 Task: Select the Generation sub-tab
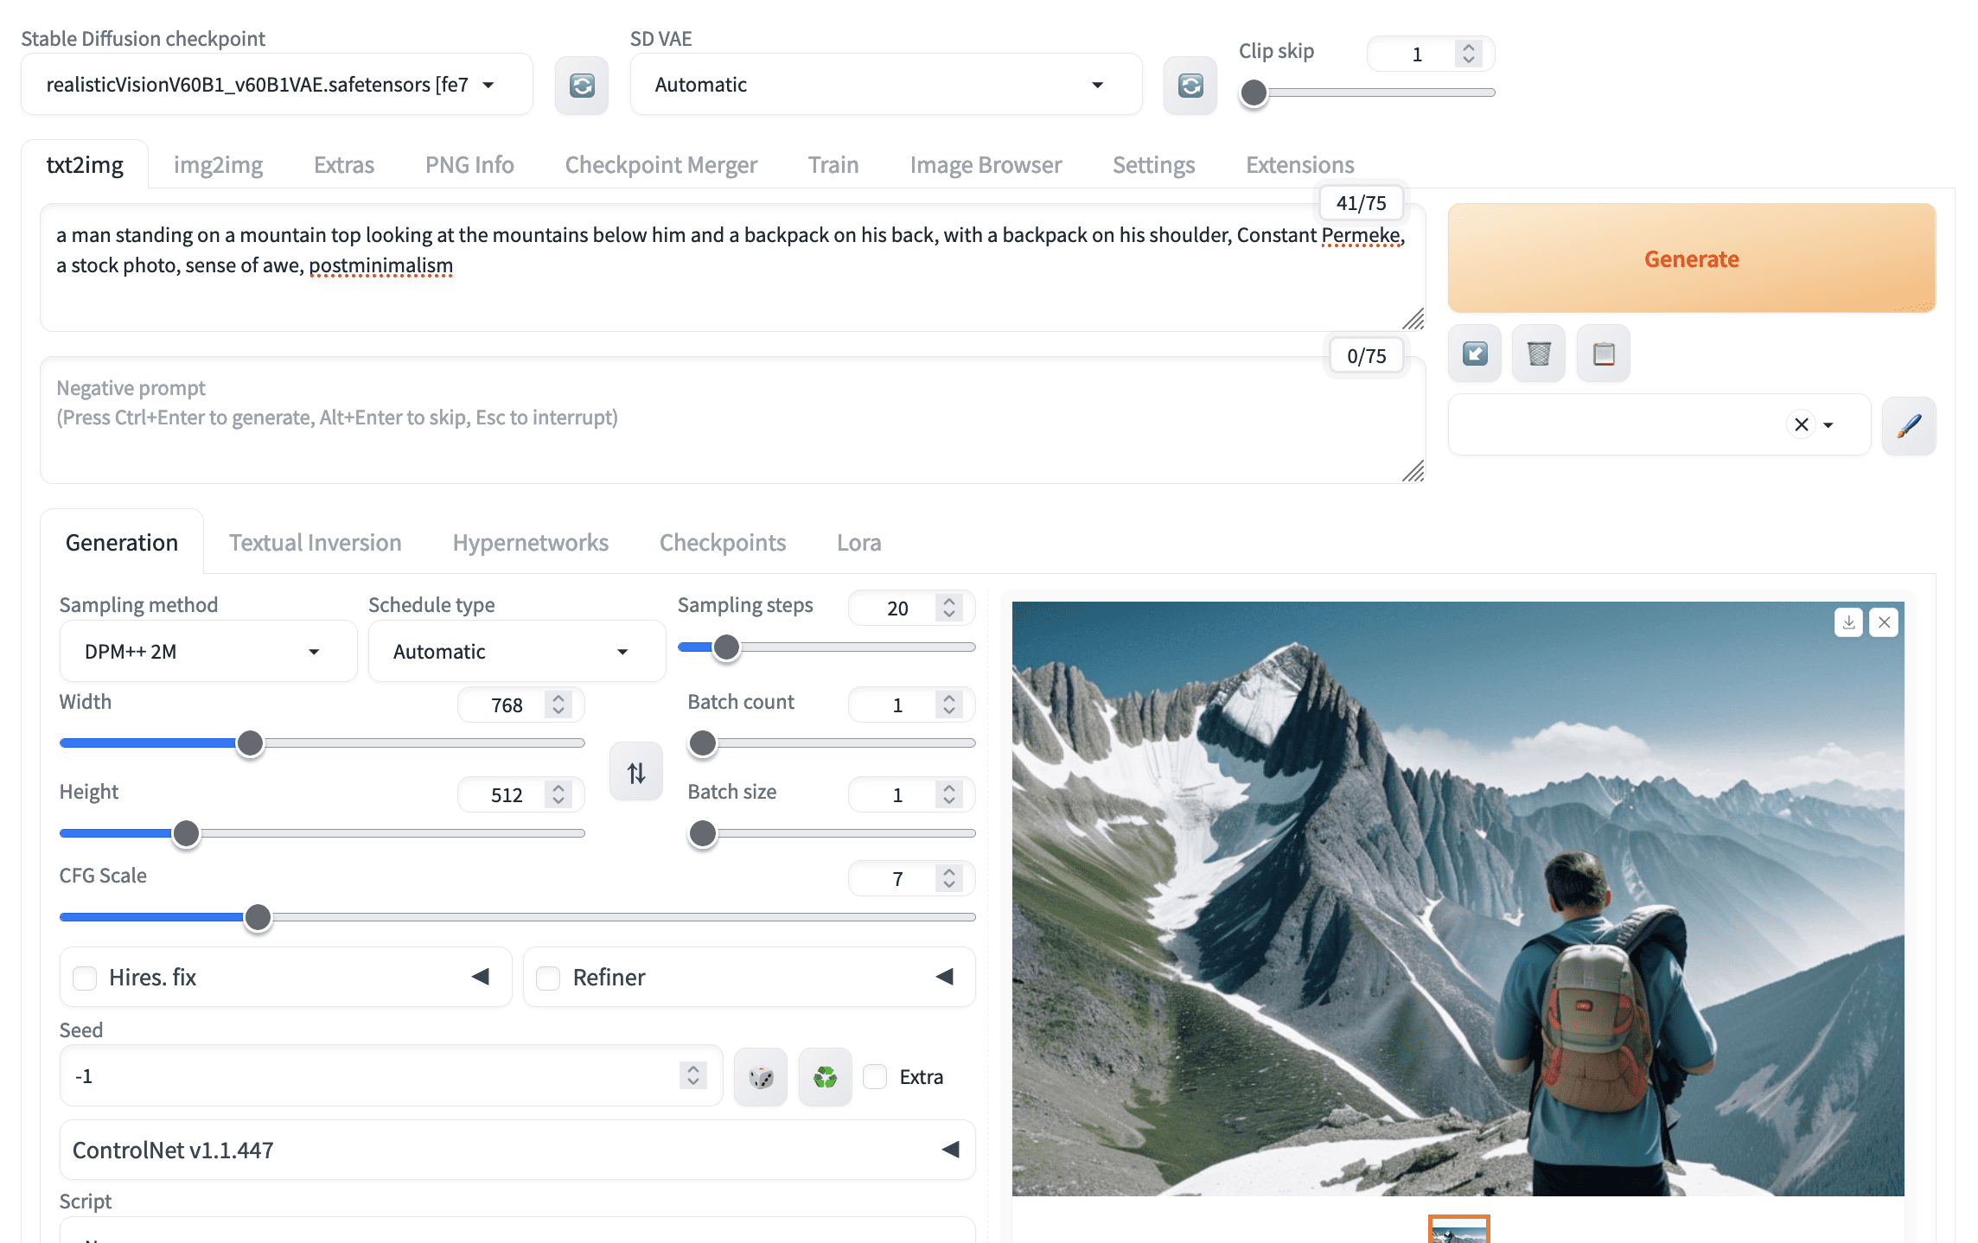(x=122, y=542)
